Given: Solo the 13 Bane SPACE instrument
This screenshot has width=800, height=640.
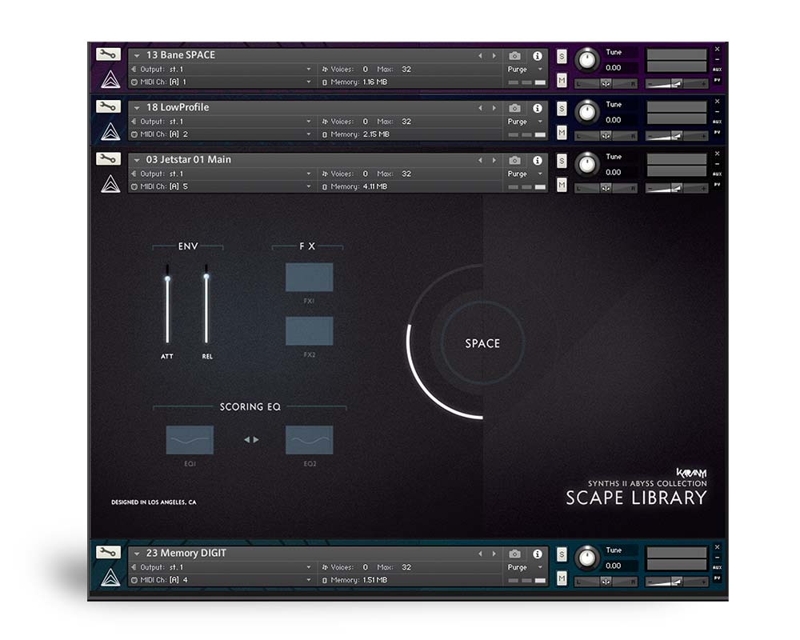Looking at the screenshot, I should pyautogui.click(x=562, y=56).
